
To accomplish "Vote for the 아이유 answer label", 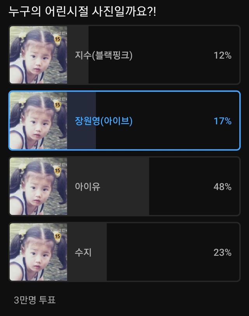I will tap(88, 187).
